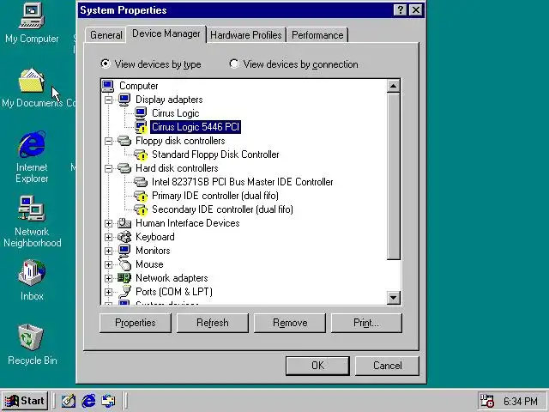Switch to the General tab
549x412 pixels.
pos(106,35)
